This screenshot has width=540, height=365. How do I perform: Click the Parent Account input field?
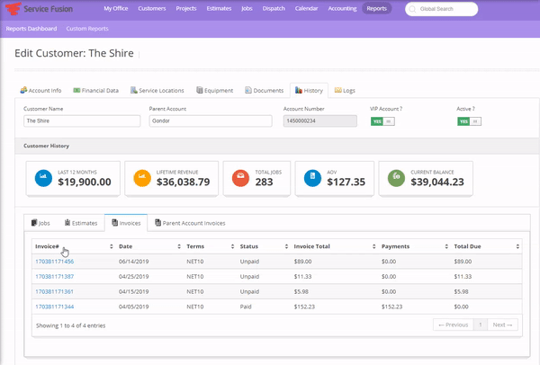point(211,120)
